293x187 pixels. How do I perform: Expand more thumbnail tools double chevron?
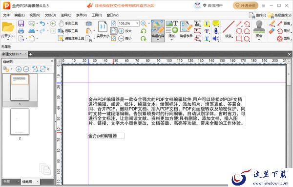(48, 69)
